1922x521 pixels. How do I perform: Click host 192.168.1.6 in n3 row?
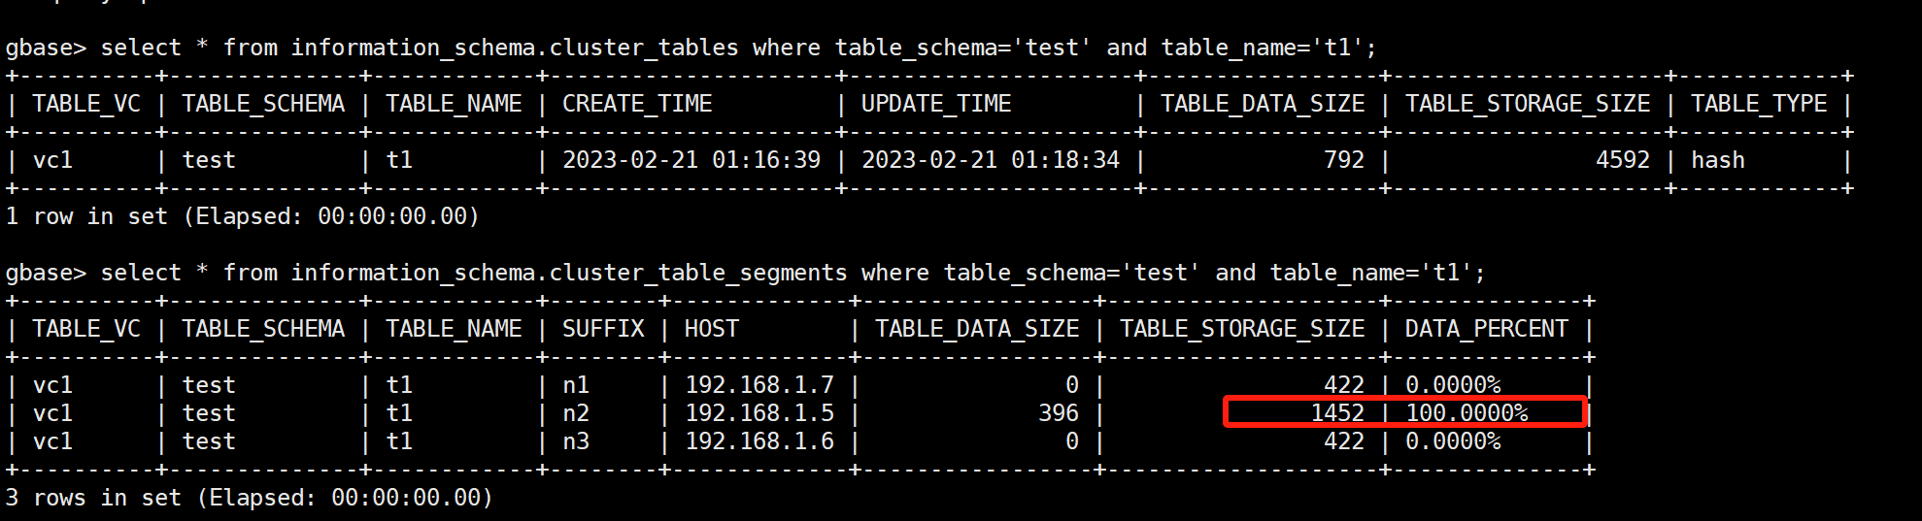(x=759, y=441)
